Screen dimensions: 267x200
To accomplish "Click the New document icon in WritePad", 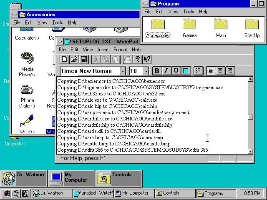I will click(64, 59).
